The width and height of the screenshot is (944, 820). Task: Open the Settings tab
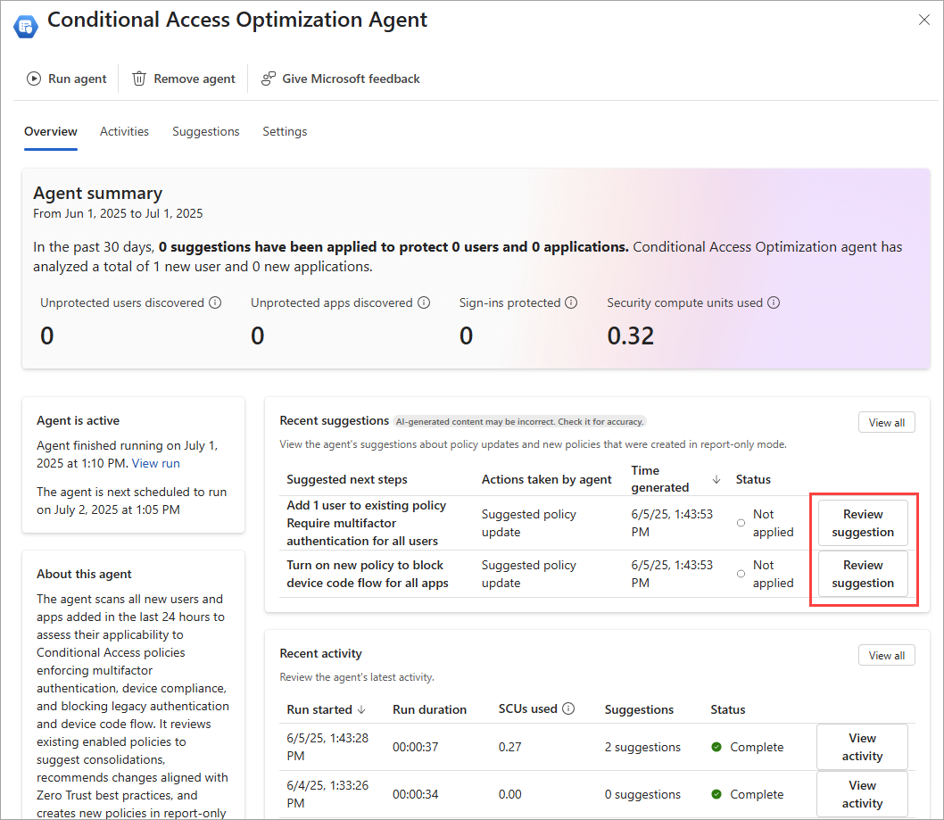pos(285,131)
